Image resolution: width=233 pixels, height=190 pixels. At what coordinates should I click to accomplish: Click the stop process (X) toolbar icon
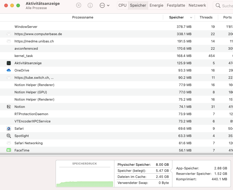tap(79, 5)
